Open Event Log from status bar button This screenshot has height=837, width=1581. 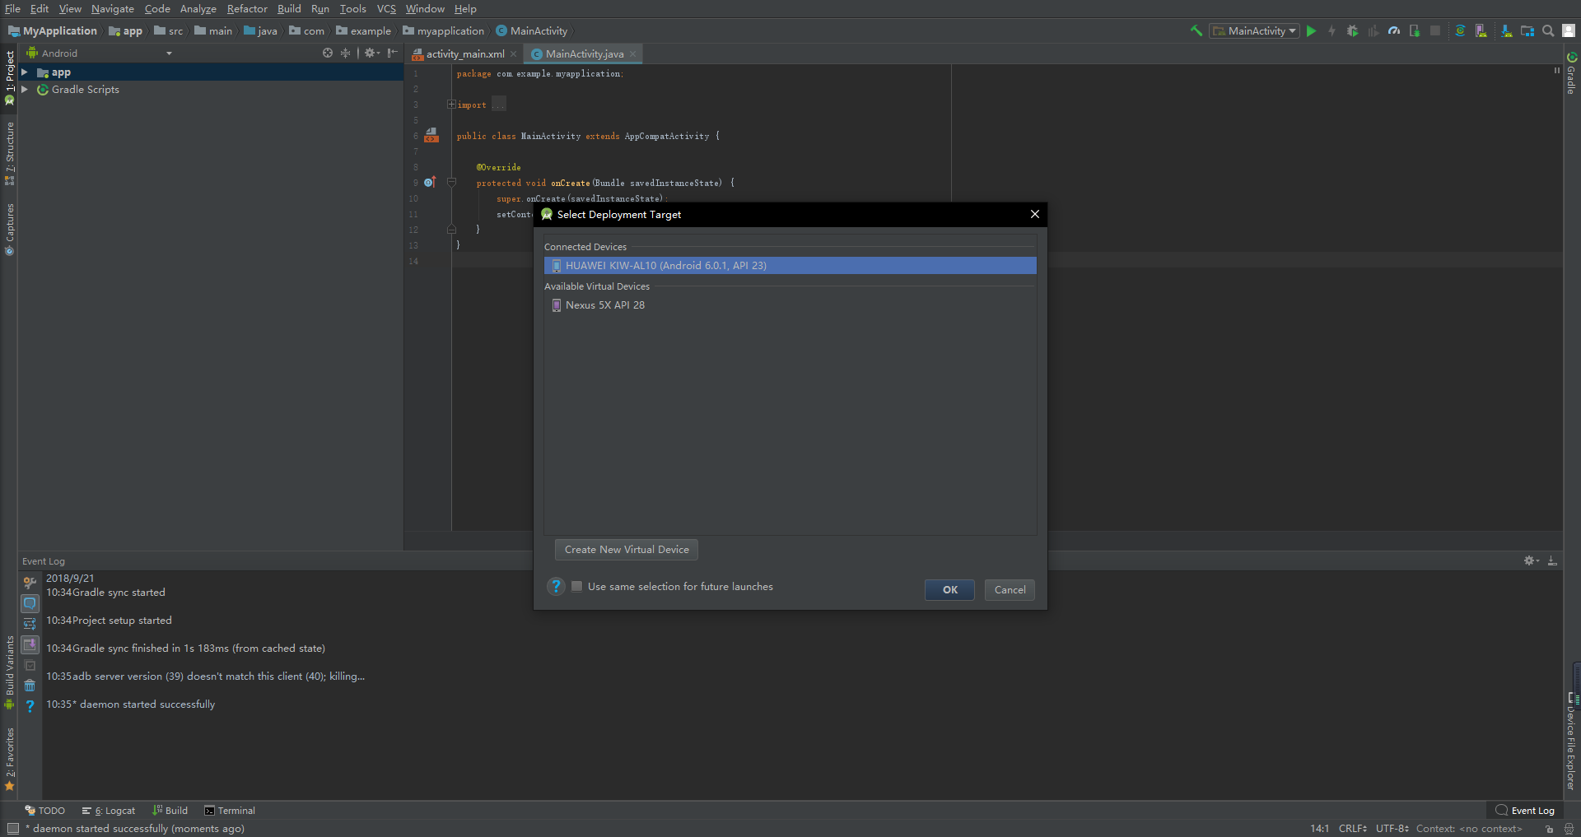(1525, 810)
